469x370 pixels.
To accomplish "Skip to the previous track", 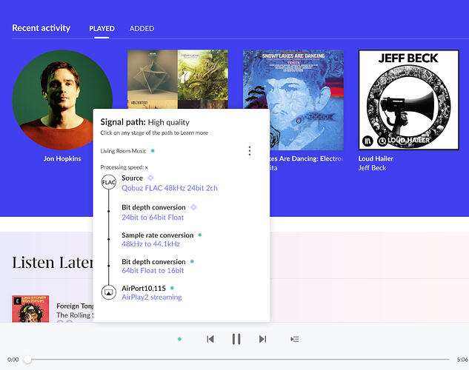I will pos(210,339).
